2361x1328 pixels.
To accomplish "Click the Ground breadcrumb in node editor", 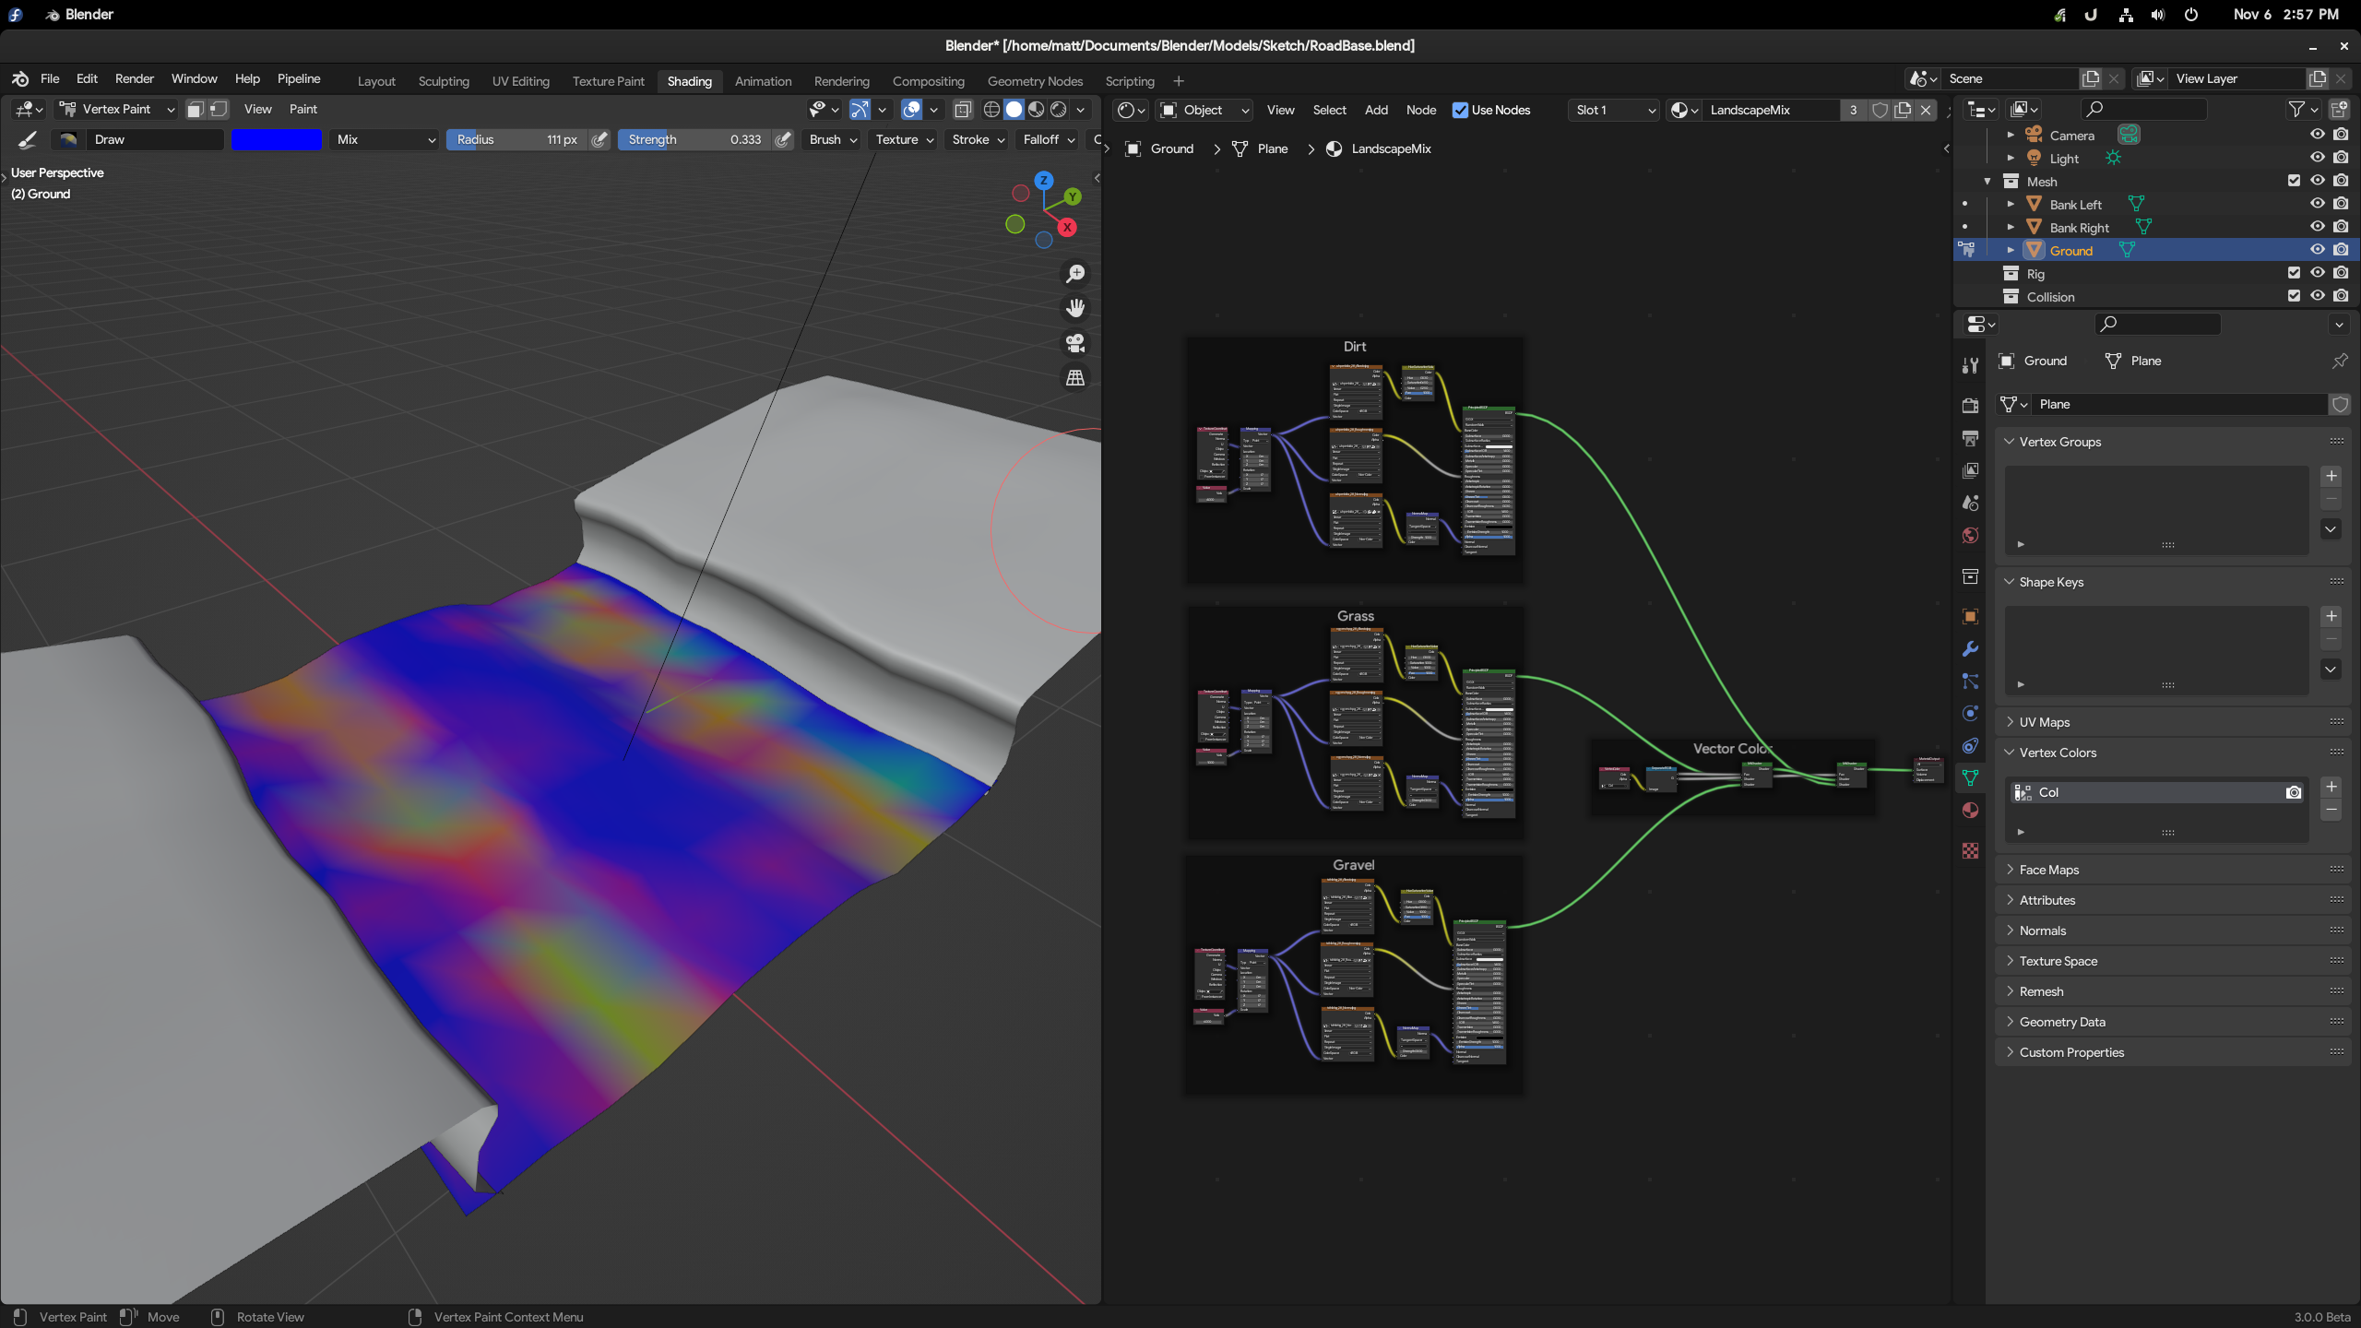I will 1159,148.
